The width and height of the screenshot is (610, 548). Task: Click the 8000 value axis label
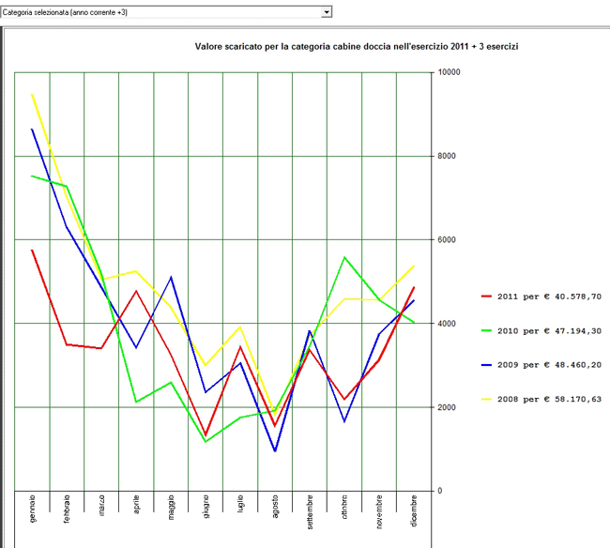447,156
